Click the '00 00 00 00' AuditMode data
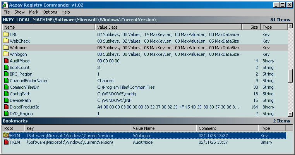 [x=108, y=61]
